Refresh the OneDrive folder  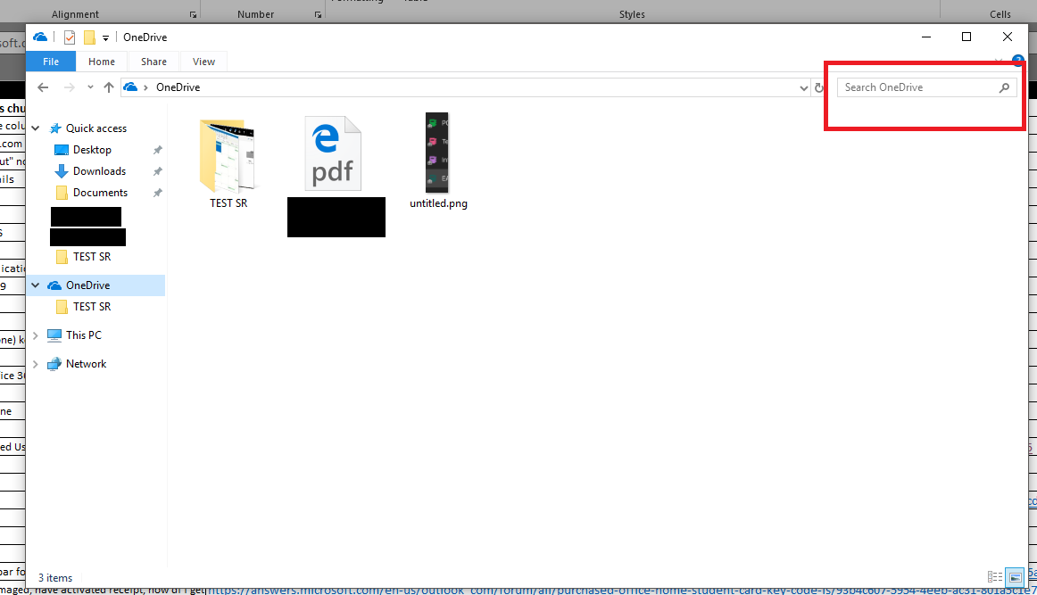click(818, 88)
